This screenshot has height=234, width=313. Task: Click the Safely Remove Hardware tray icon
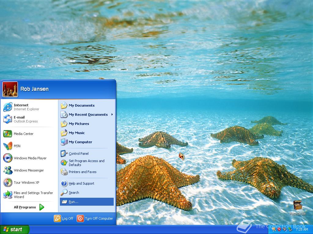tap(290, 230)
